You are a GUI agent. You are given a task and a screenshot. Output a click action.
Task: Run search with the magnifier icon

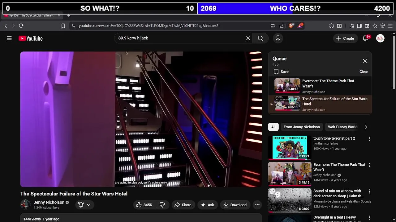260,38
